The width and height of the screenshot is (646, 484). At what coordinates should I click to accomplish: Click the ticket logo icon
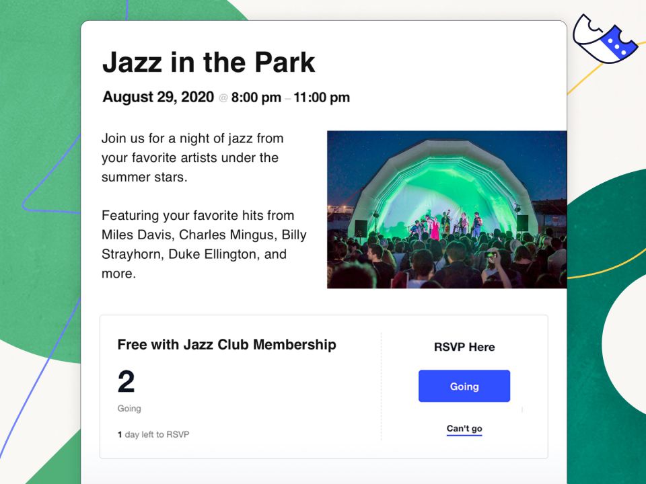604,38
